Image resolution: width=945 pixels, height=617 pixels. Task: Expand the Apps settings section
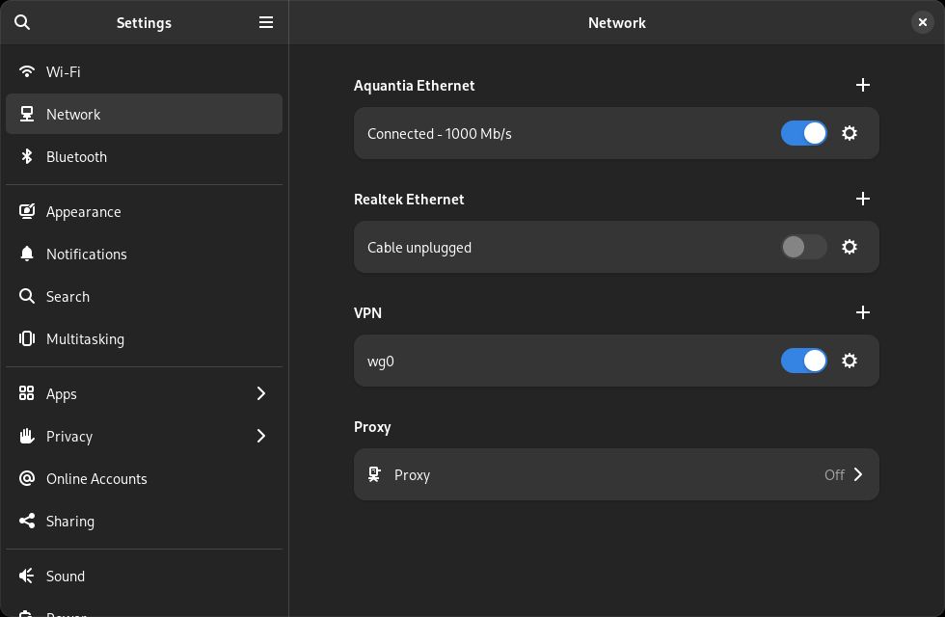pyautogui.click(x=144, y=393)
